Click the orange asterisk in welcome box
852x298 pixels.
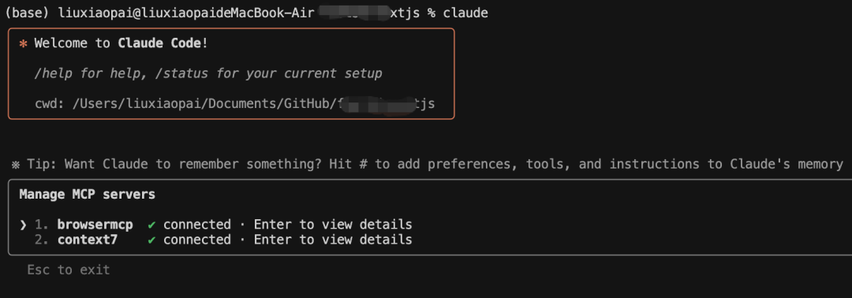tap(23, 44)
